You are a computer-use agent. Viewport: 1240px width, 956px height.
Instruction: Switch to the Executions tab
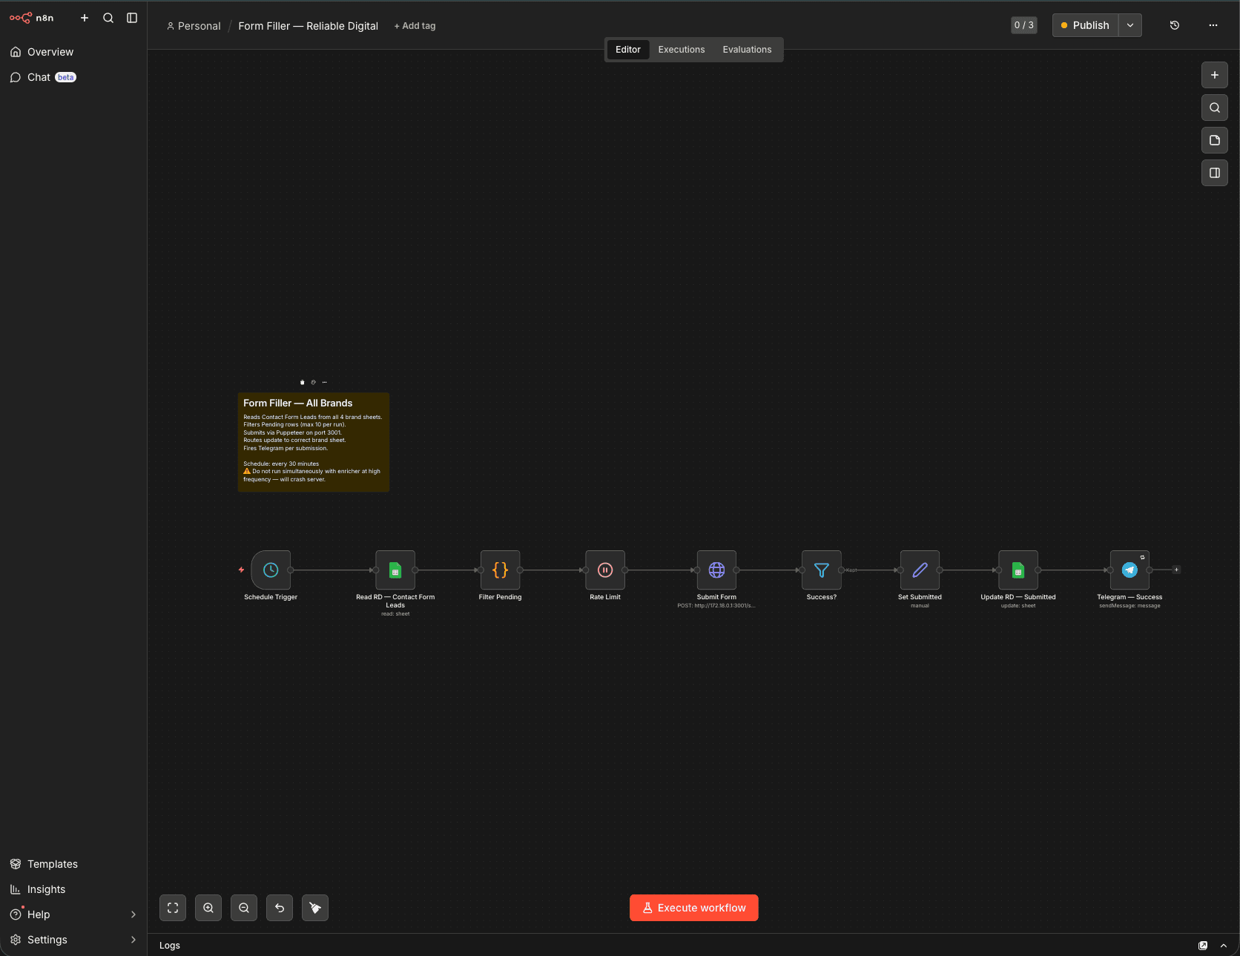point(681,50)
